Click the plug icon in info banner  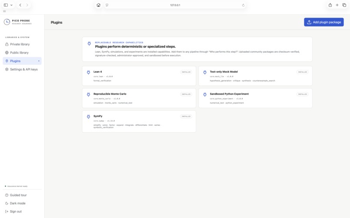89,43
